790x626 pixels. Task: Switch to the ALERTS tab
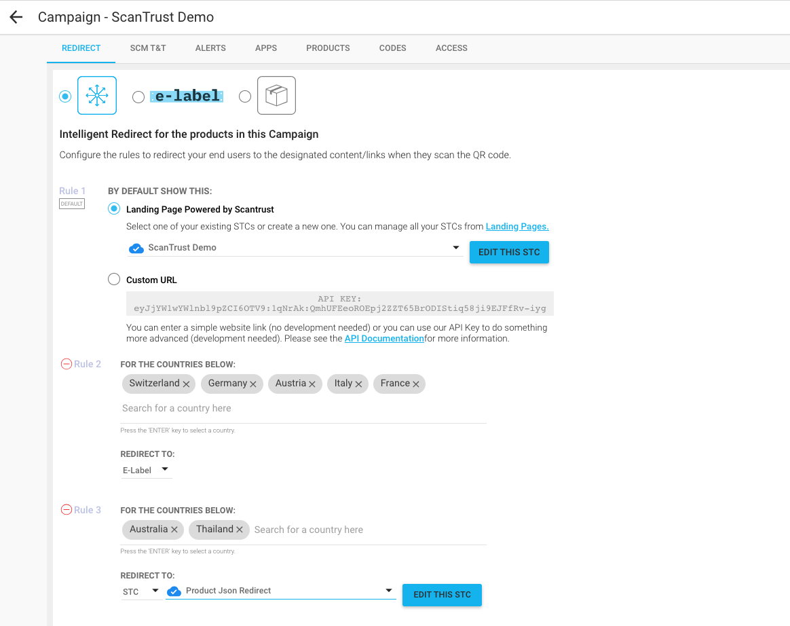click(x=210, y=48)
